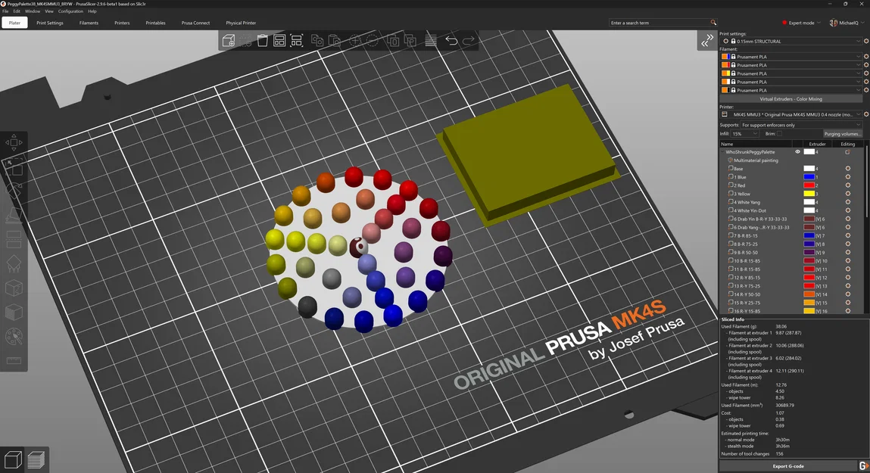Click the Remove instance minus icon

pos(373,40)
